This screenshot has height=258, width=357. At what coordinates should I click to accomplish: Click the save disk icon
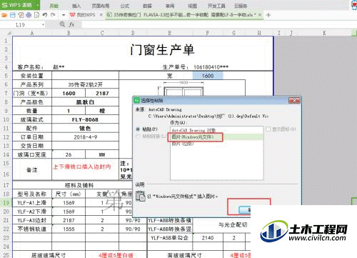click(x=13, y=15)
